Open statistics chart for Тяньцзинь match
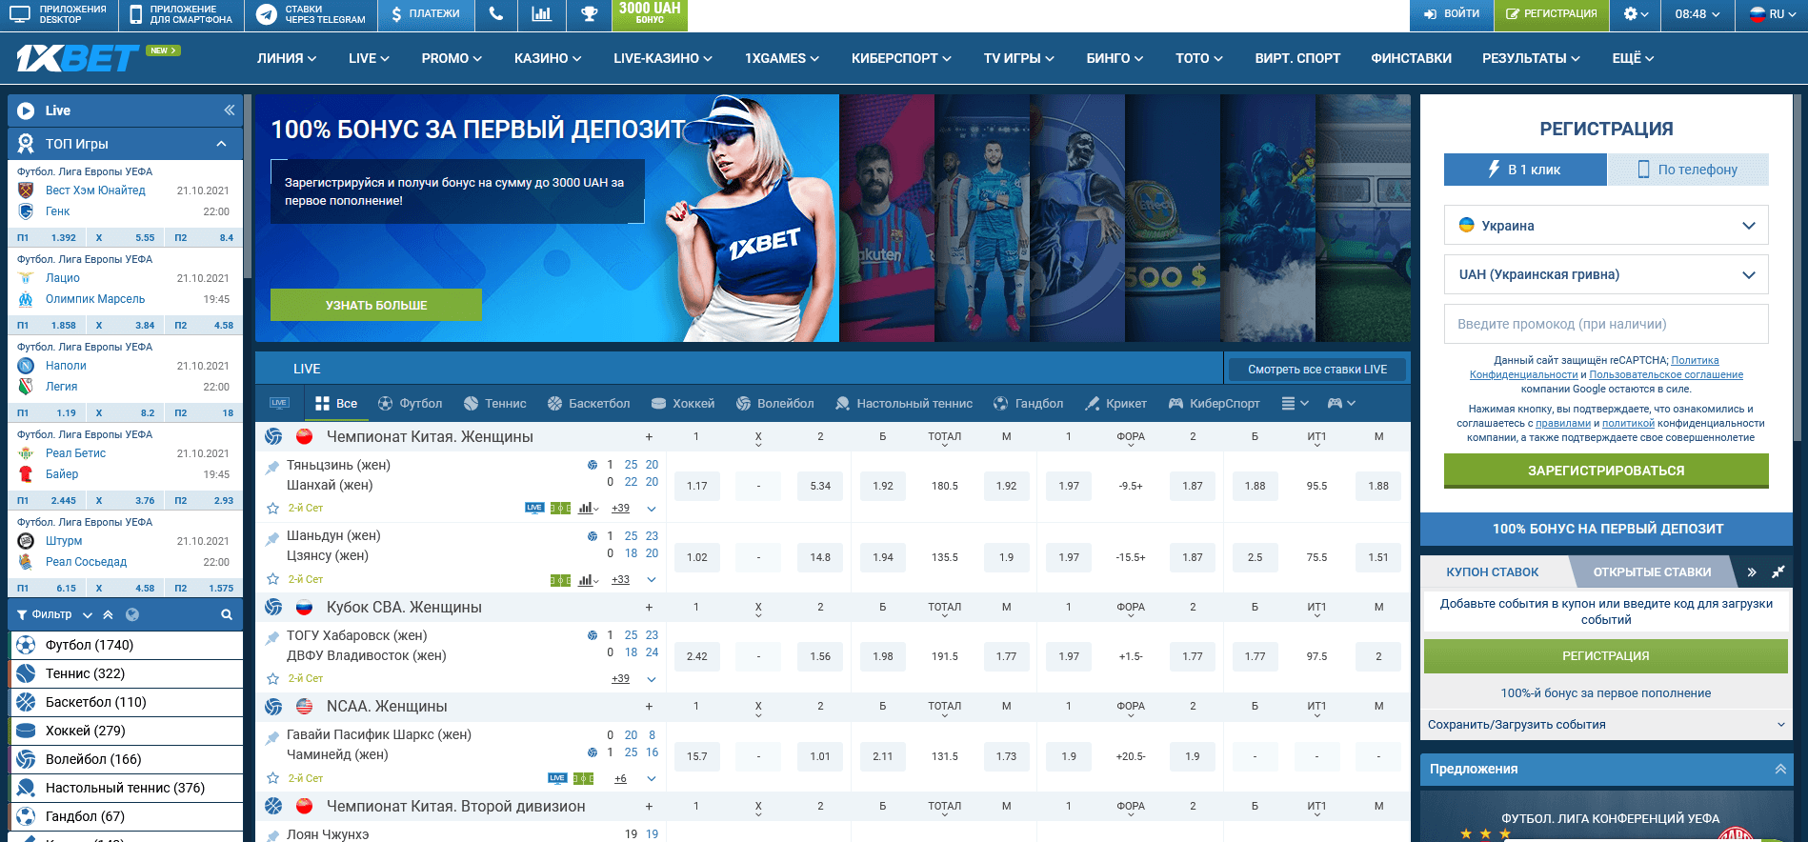This screenshot has width=1808, height=842. click(588, 508)
